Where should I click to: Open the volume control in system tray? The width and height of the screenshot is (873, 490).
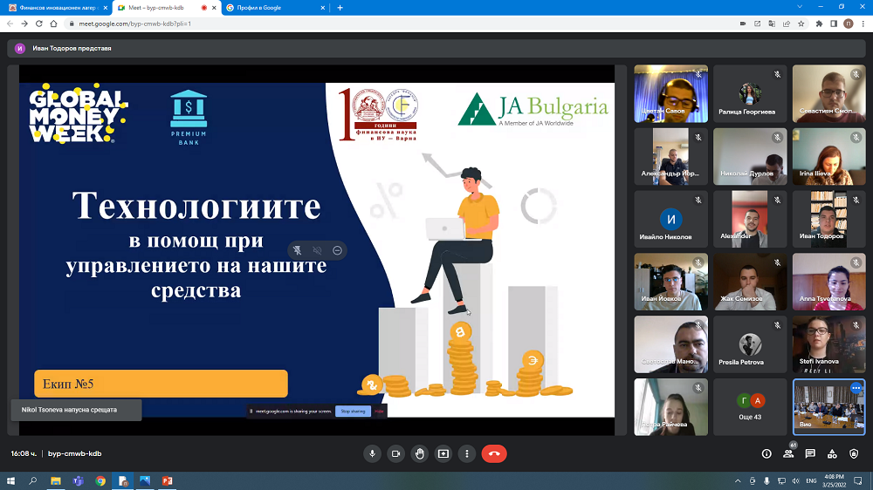(x=795, y=481)
